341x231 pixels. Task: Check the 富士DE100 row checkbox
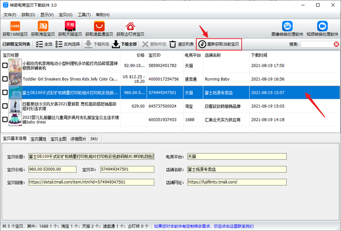5,92
